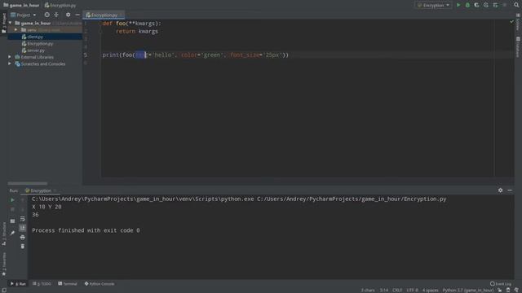Viewport: 522px width, 293px height.
Task: Click the restore layout icon in the Run panel
Action: click(x=12, y=221)
